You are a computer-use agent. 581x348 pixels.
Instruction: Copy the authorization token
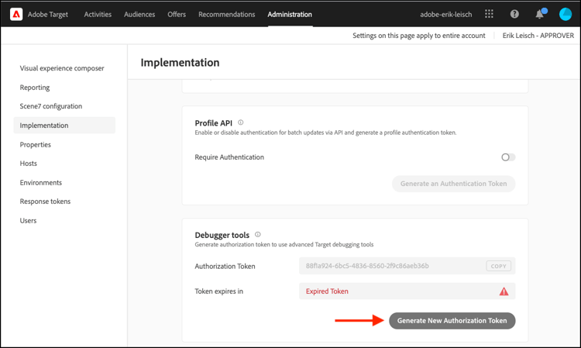coord(498,266)
